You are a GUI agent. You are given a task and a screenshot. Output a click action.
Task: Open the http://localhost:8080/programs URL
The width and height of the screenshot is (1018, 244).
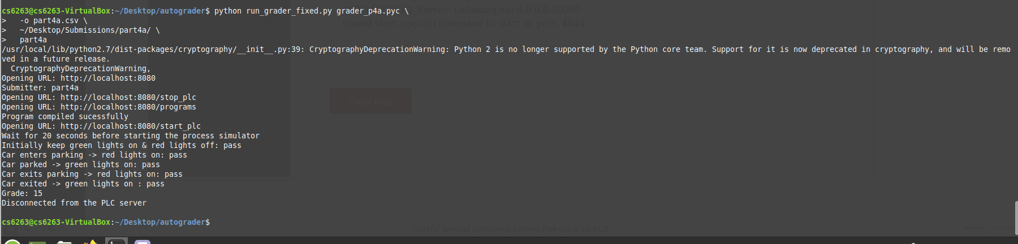point(128,107)
